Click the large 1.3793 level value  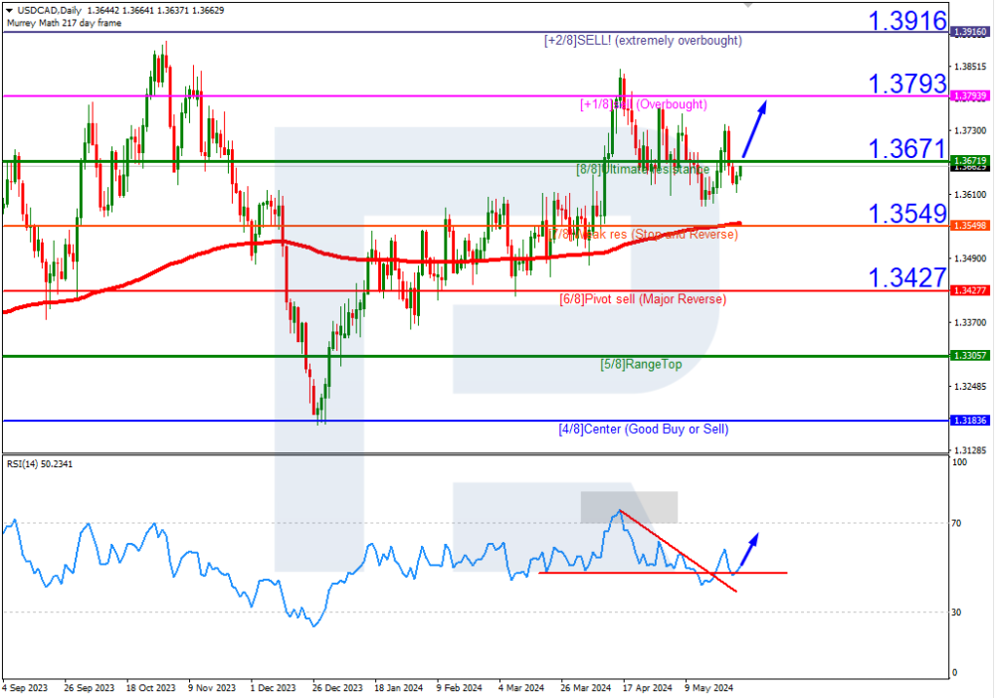906,85
